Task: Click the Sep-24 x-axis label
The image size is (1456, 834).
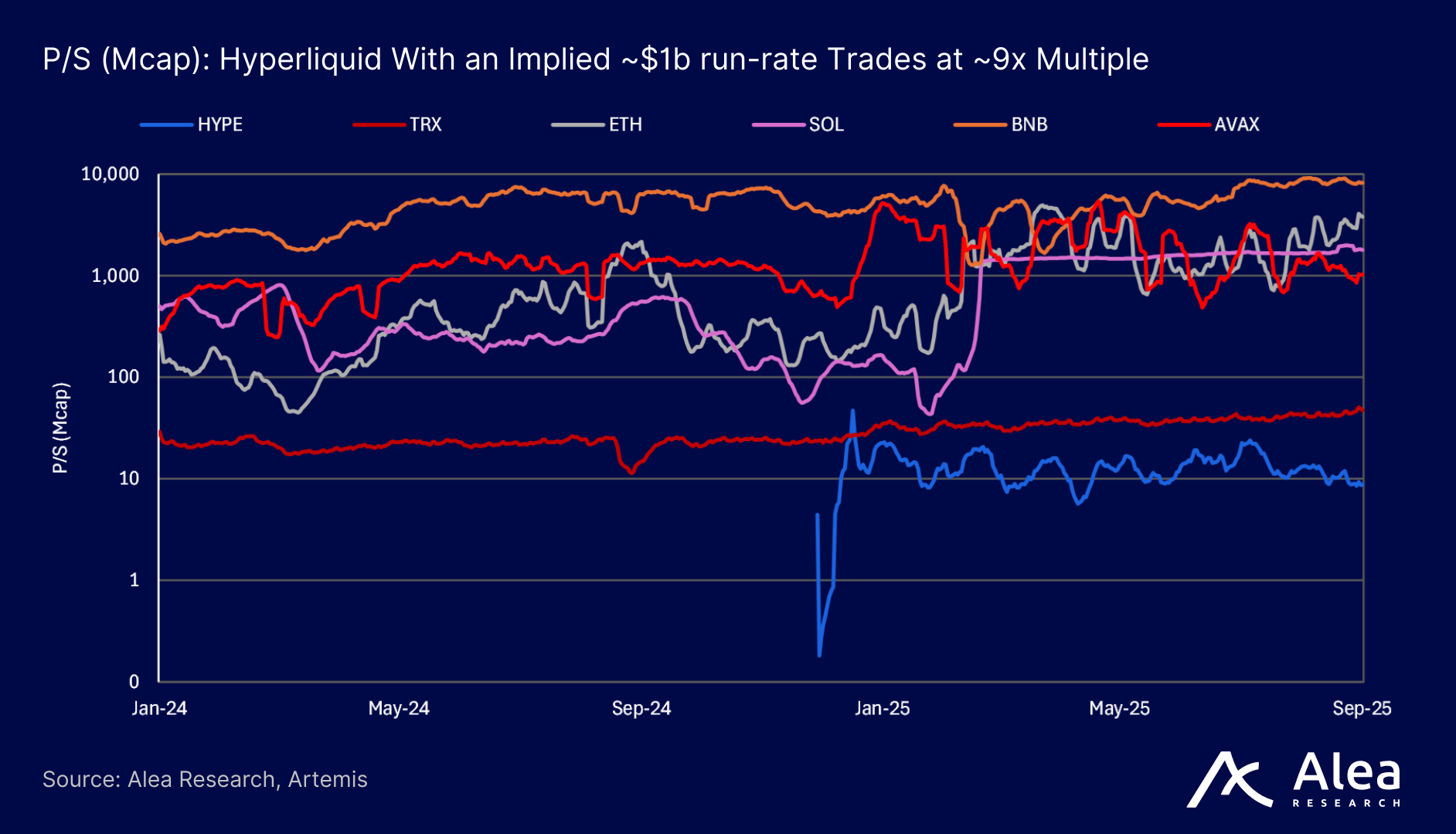Action: (641, 708)
